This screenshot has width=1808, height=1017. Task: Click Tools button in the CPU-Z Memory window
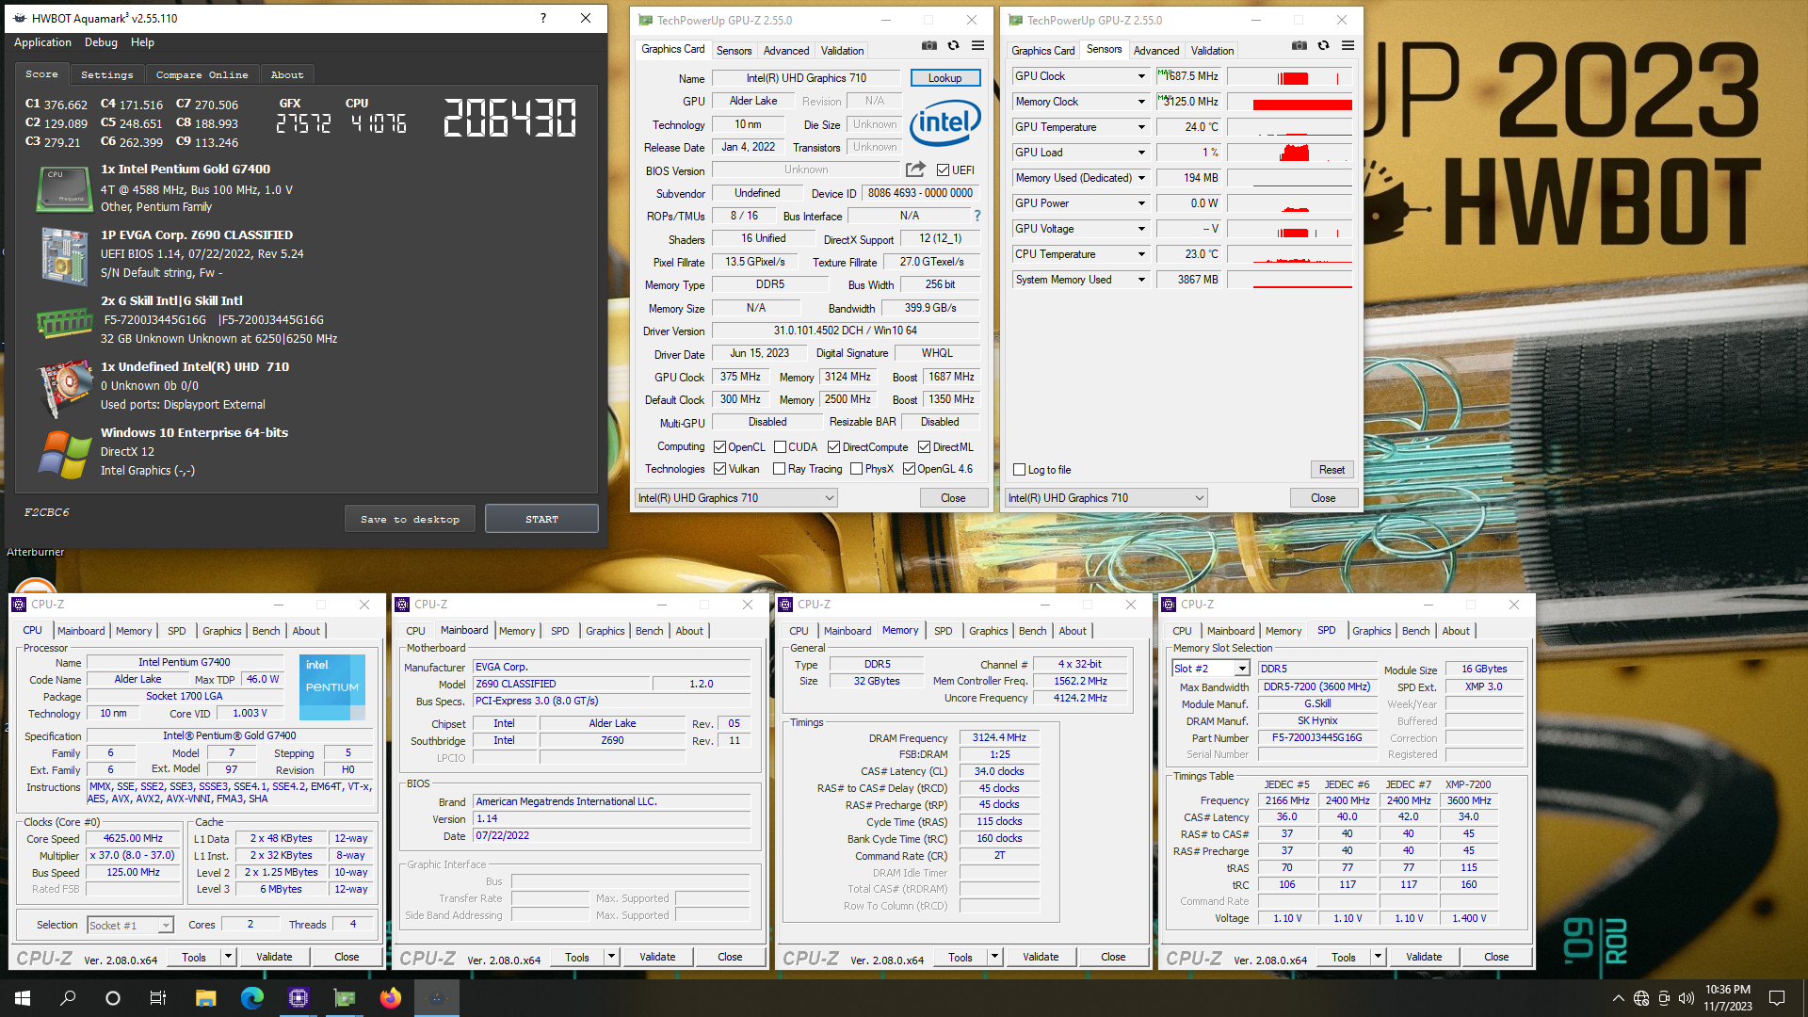pos(960,957)
